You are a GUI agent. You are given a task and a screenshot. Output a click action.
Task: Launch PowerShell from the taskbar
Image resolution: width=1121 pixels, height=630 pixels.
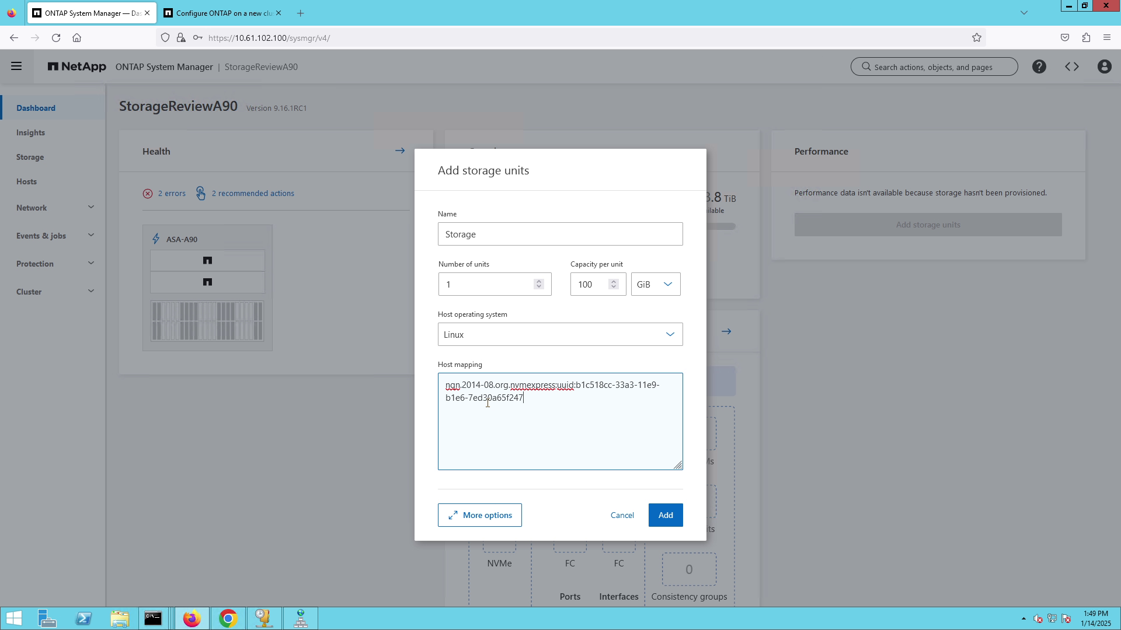point(83,618)
